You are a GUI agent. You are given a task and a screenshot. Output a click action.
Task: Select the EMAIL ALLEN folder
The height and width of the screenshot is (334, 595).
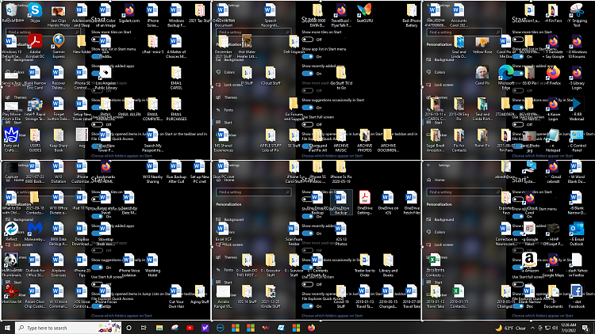click(129, 107)
